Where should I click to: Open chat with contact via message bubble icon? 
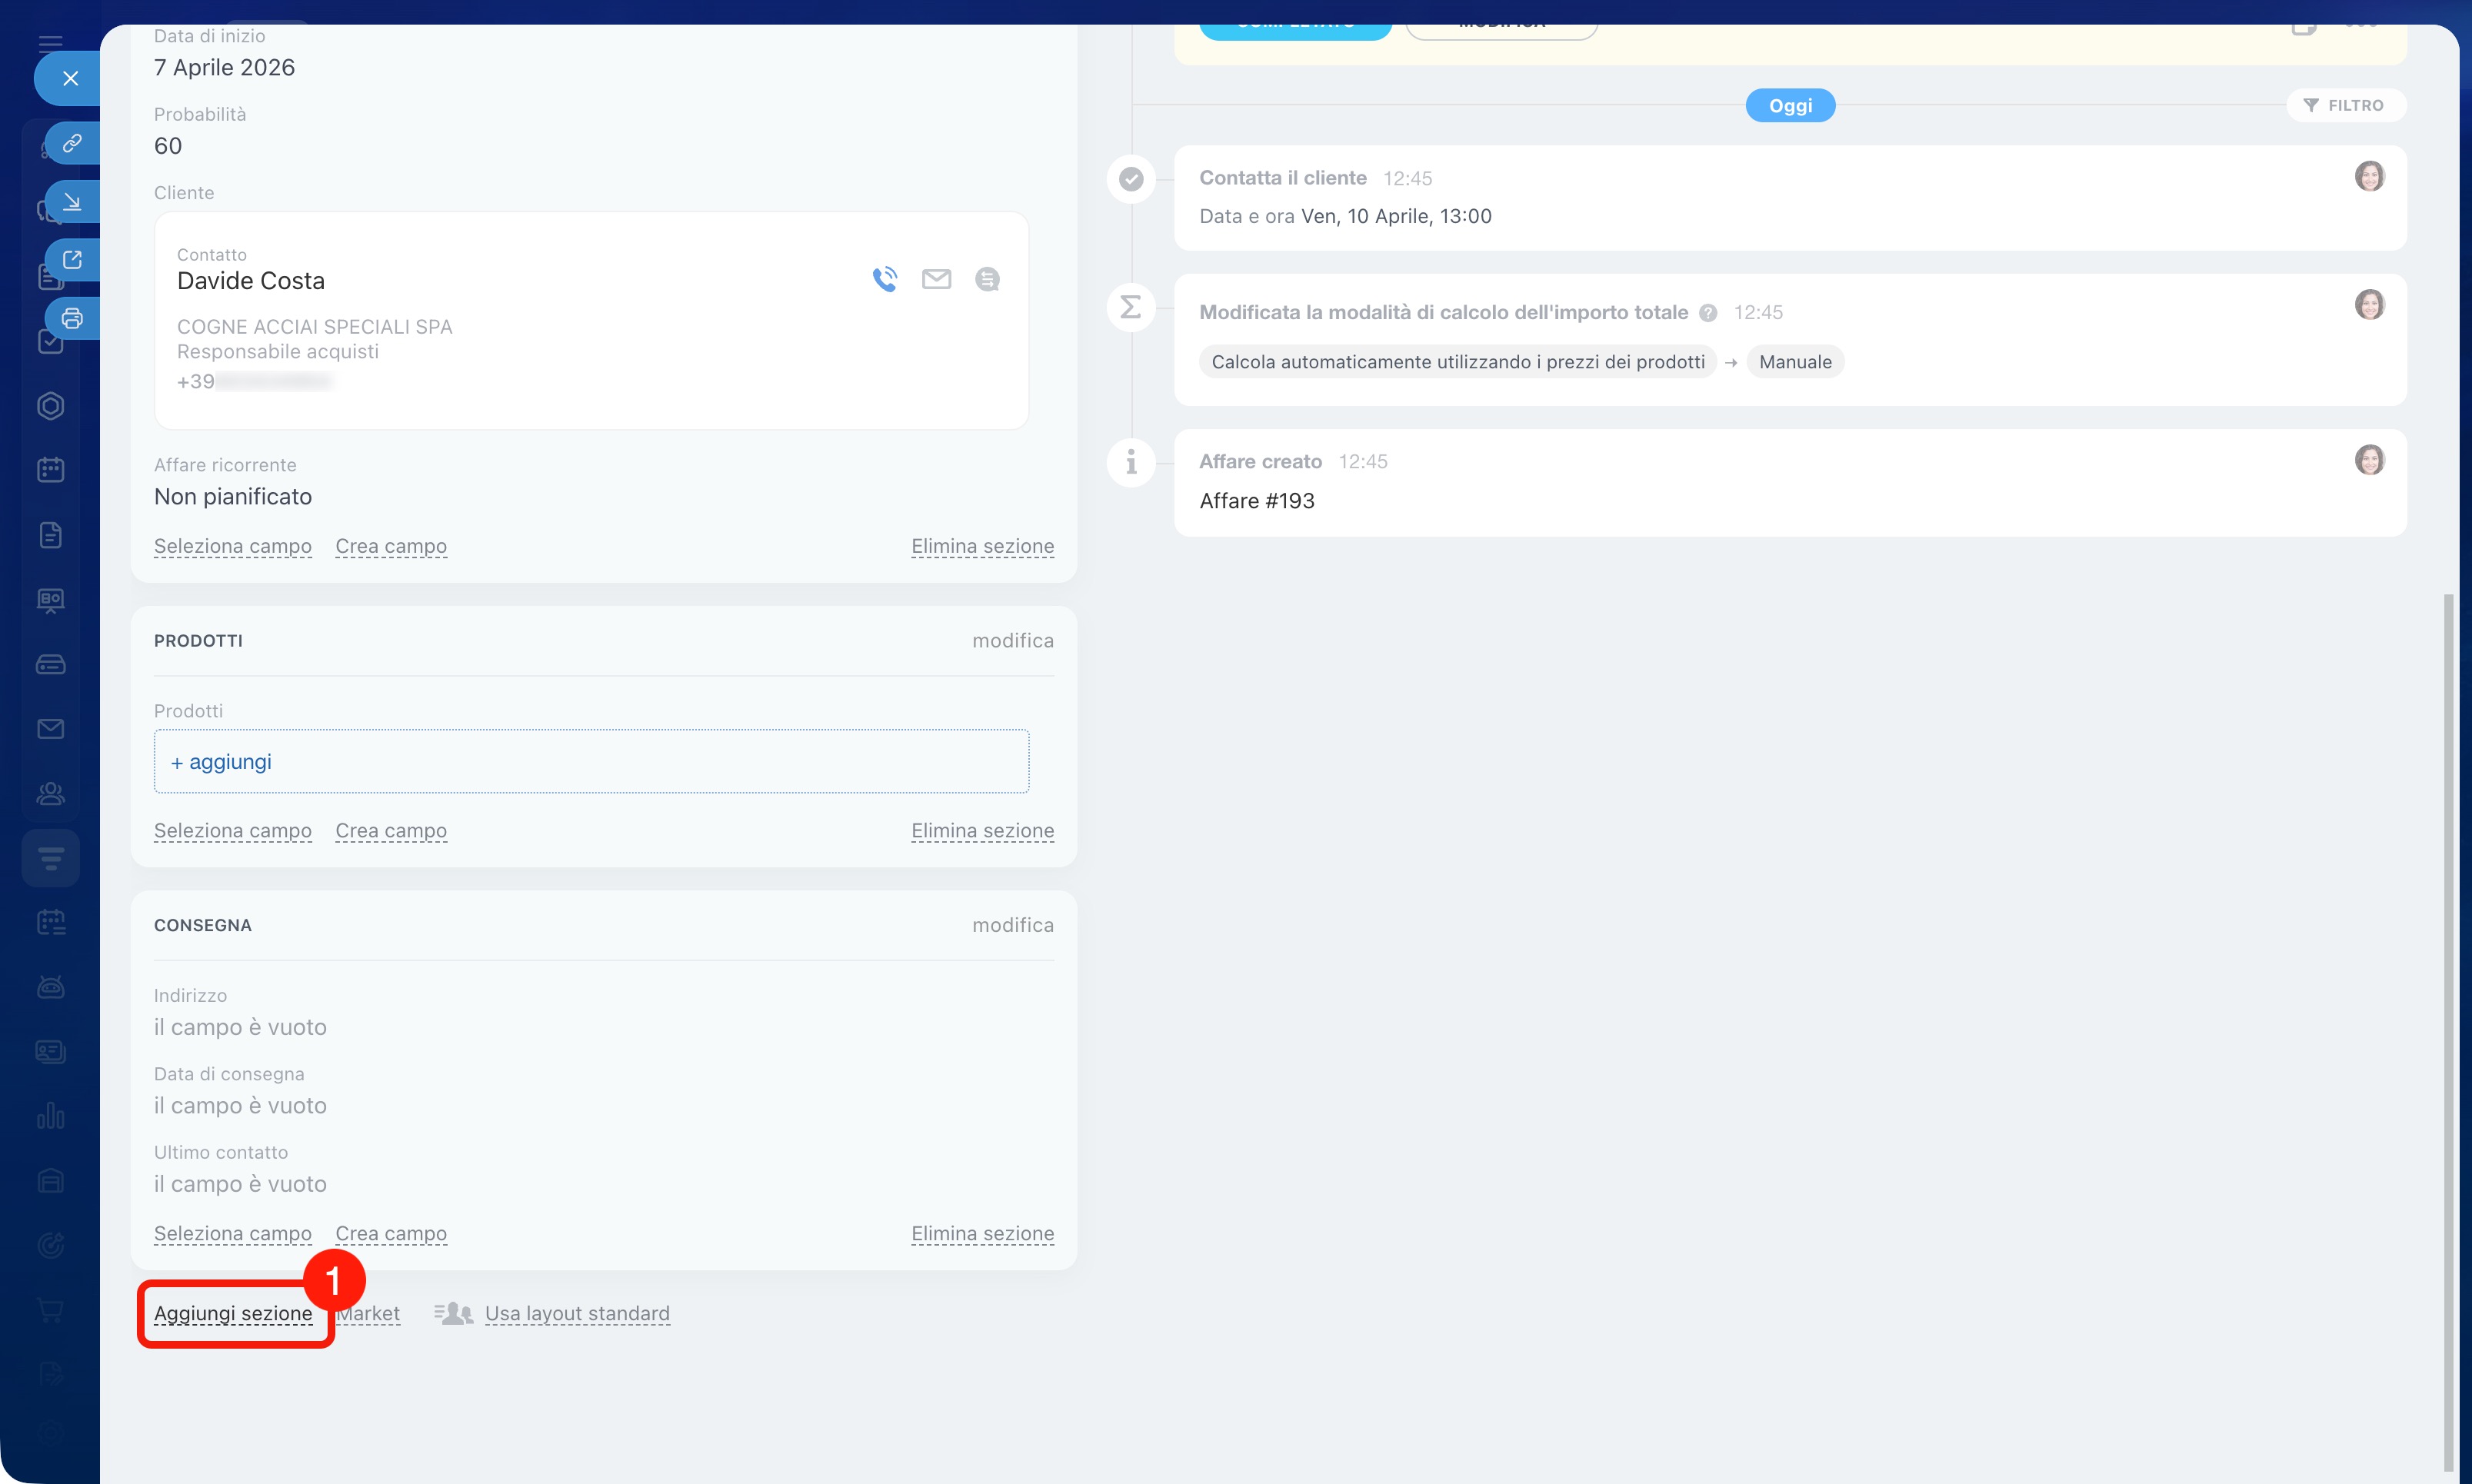coord(987,279)
